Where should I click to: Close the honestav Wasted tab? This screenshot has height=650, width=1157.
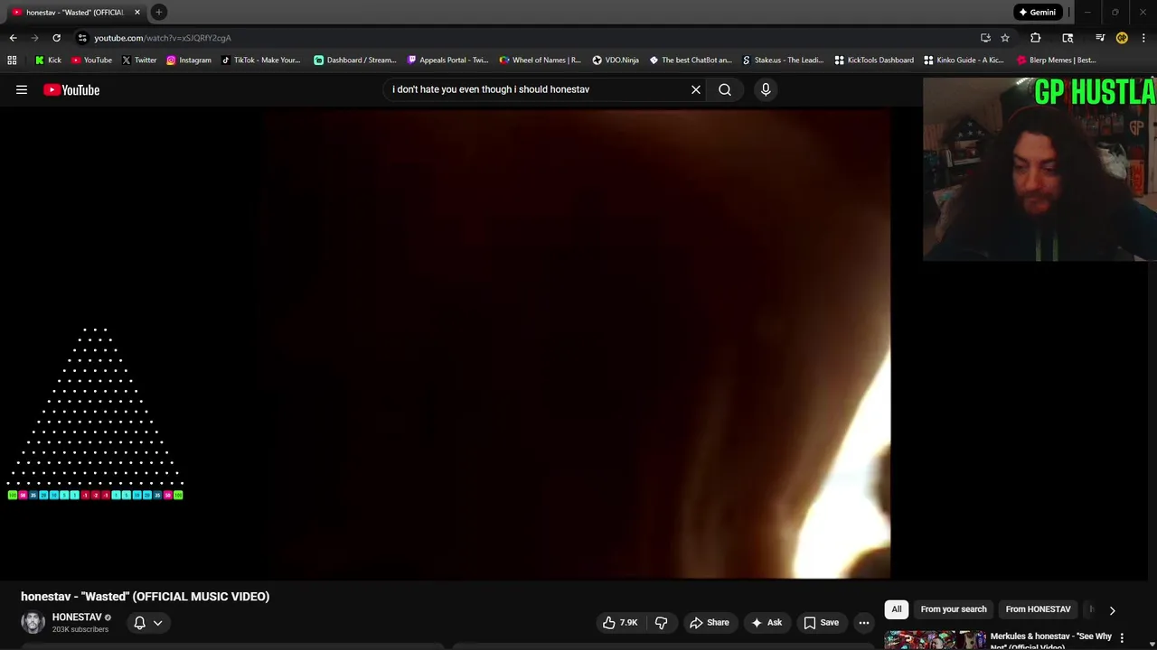[137, 12]
